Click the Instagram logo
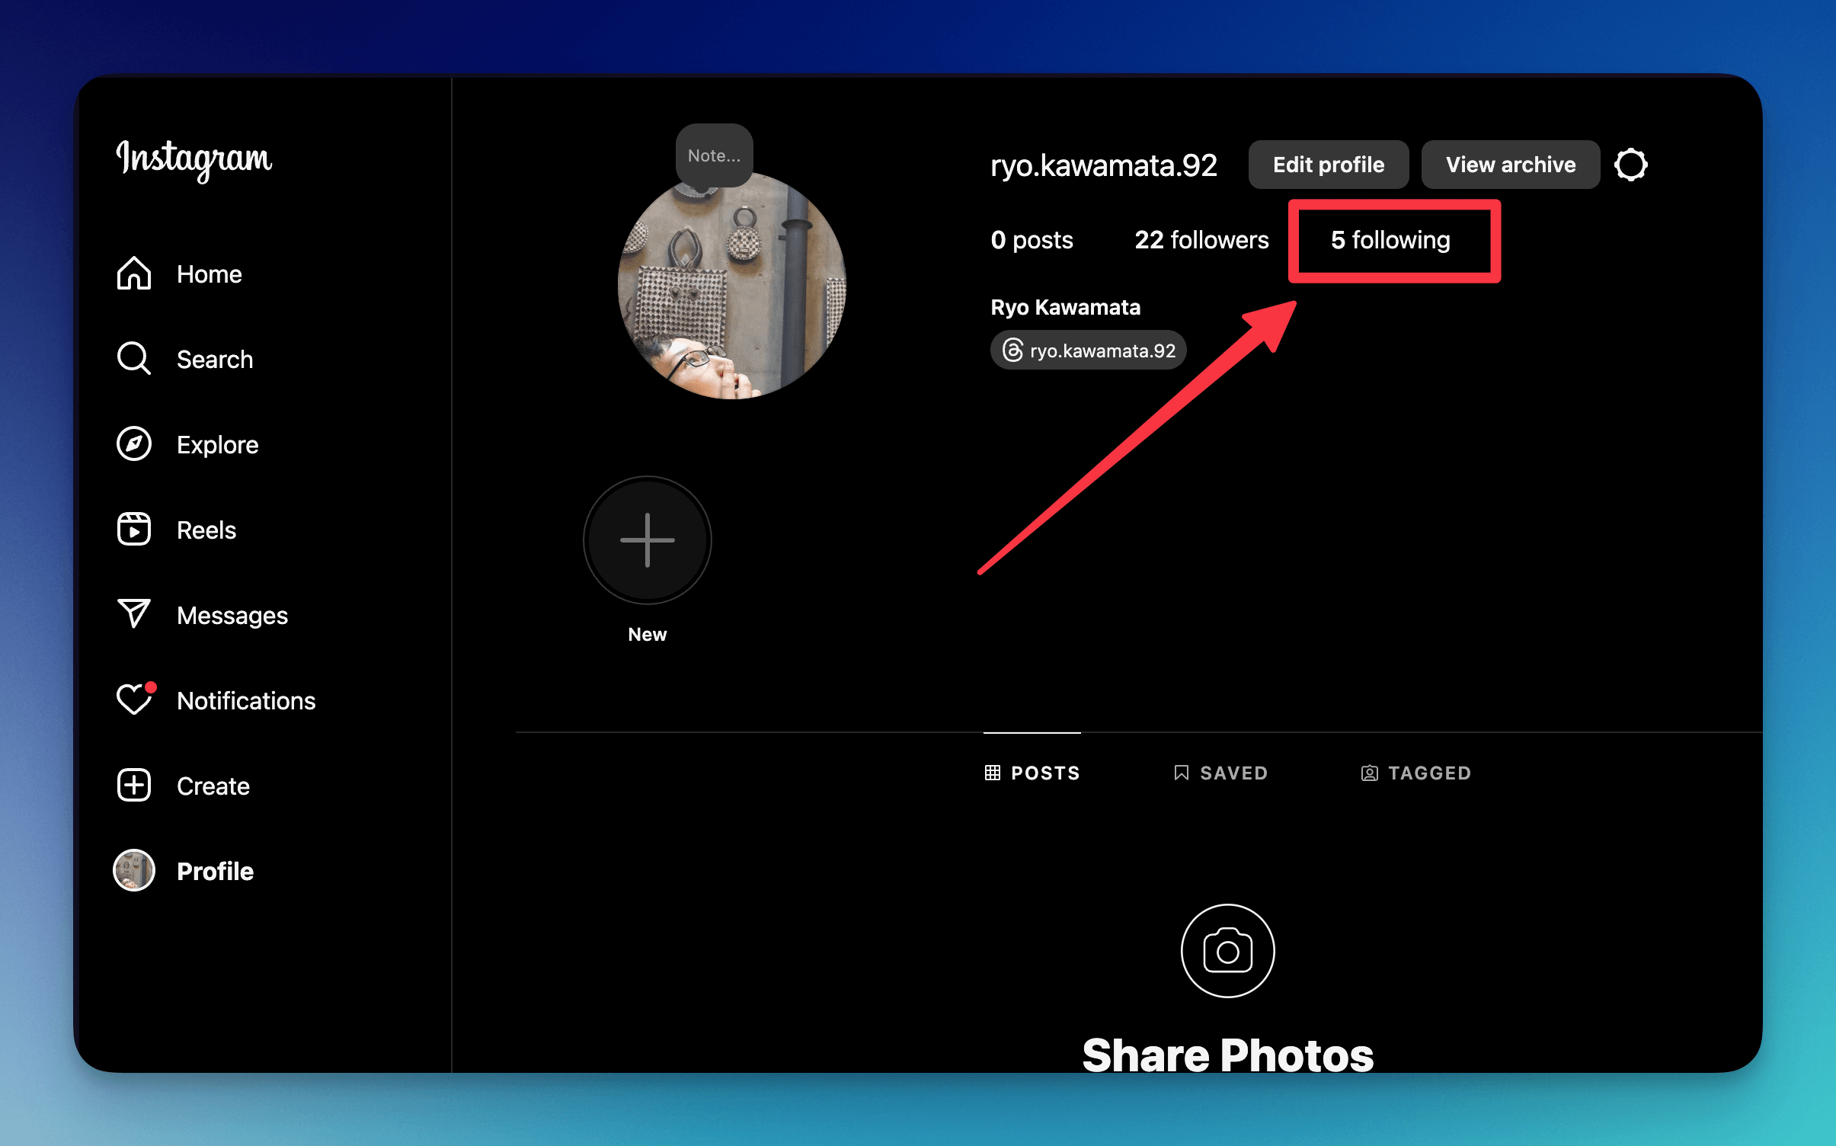1836x1146 pixels. click(x=194, y=158)
